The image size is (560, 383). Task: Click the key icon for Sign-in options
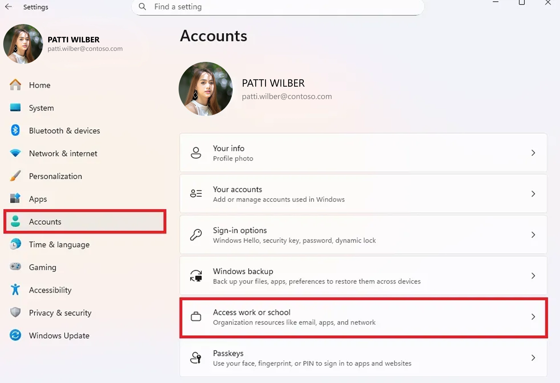tap(196, 234)
